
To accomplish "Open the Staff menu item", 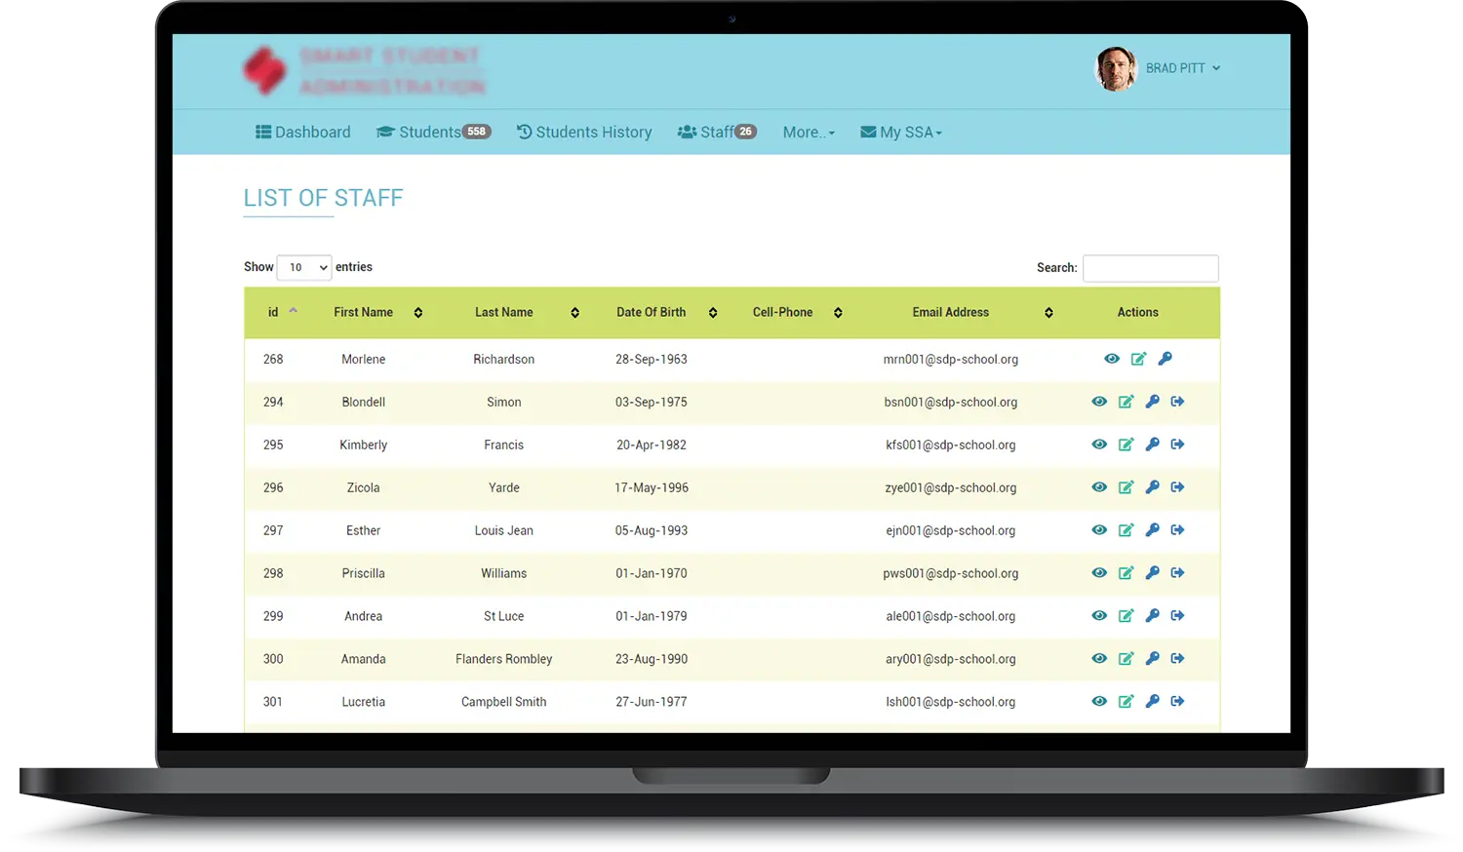I will [x=717, y=133].
